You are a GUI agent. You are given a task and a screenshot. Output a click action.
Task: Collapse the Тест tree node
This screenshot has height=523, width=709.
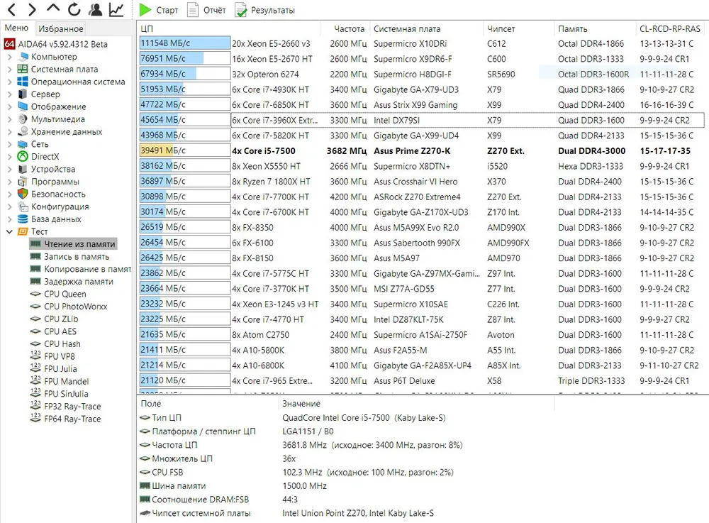pos(9,231)
